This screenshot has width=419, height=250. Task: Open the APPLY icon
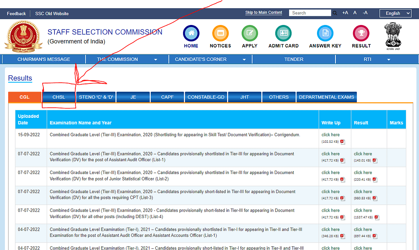(249, 34)
